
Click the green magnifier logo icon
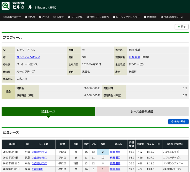pyautogui.click(x=6, y=6)
